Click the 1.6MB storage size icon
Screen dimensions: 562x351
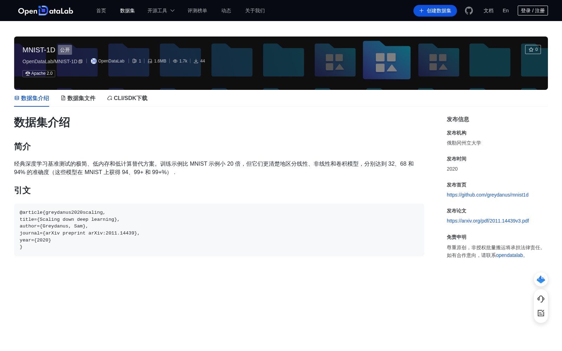click(x=150, y=61)
